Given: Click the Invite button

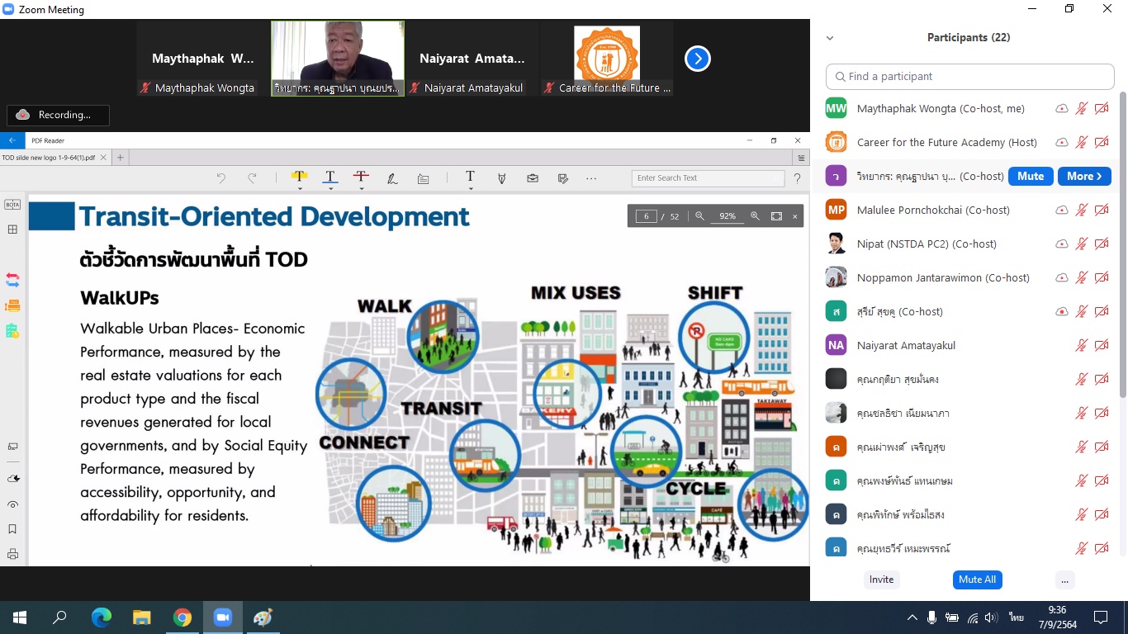Looking at the screenshot, I should click(881, 580).
